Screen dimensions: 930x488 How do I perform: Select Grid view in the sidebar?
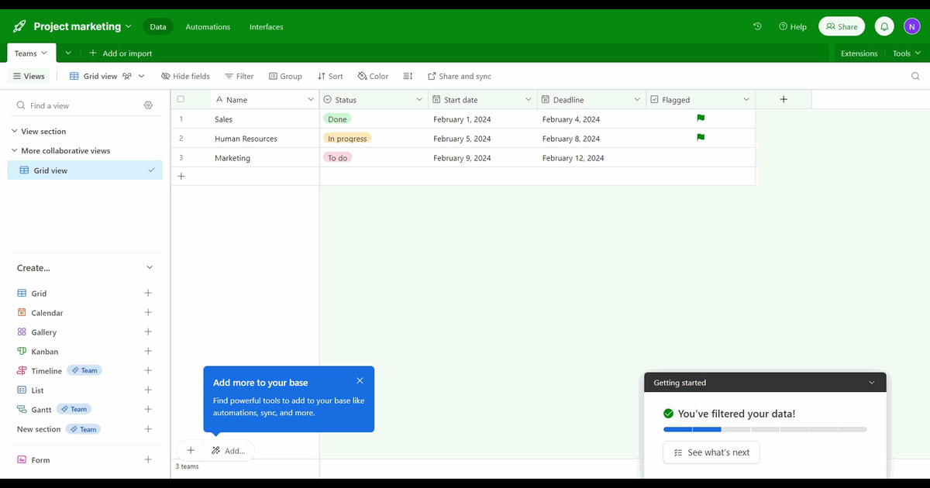[x=85, y=170]
